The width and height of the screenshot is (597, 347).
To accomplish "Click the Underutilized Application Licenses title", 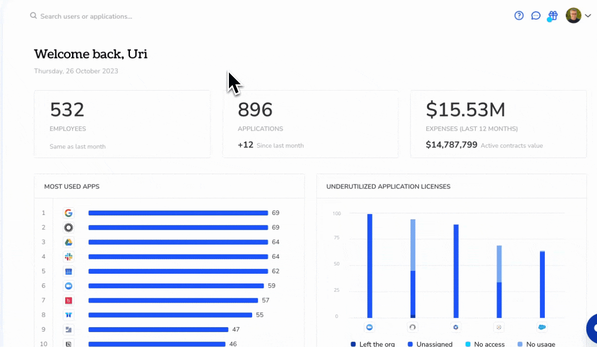I will tap(388, 187).
